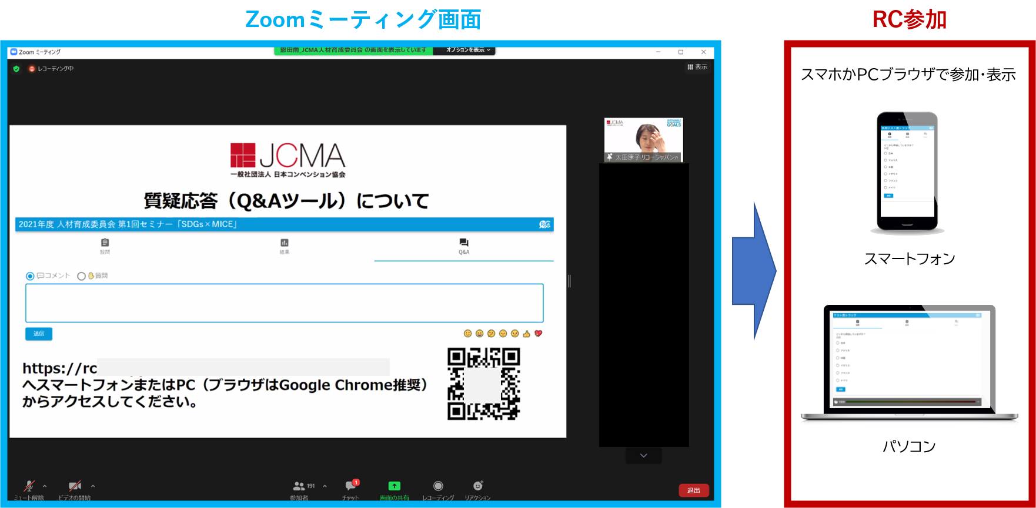Expand audio options arrow next to mute

coord(45,486)
